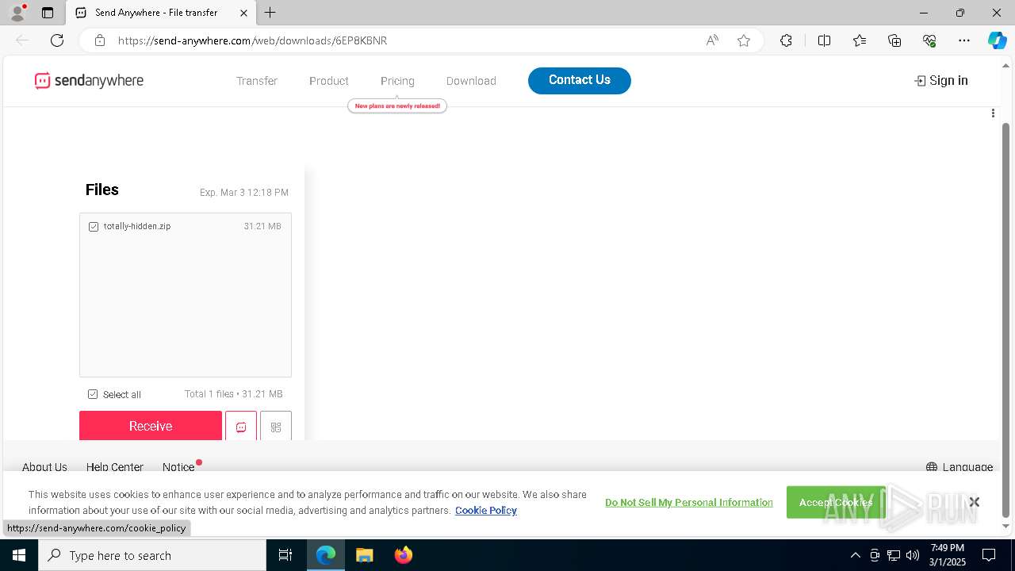The height and width of the screenshot is (571, 1015).
Task: Close the Send Anywhere tab
Action: click(243, 13)
